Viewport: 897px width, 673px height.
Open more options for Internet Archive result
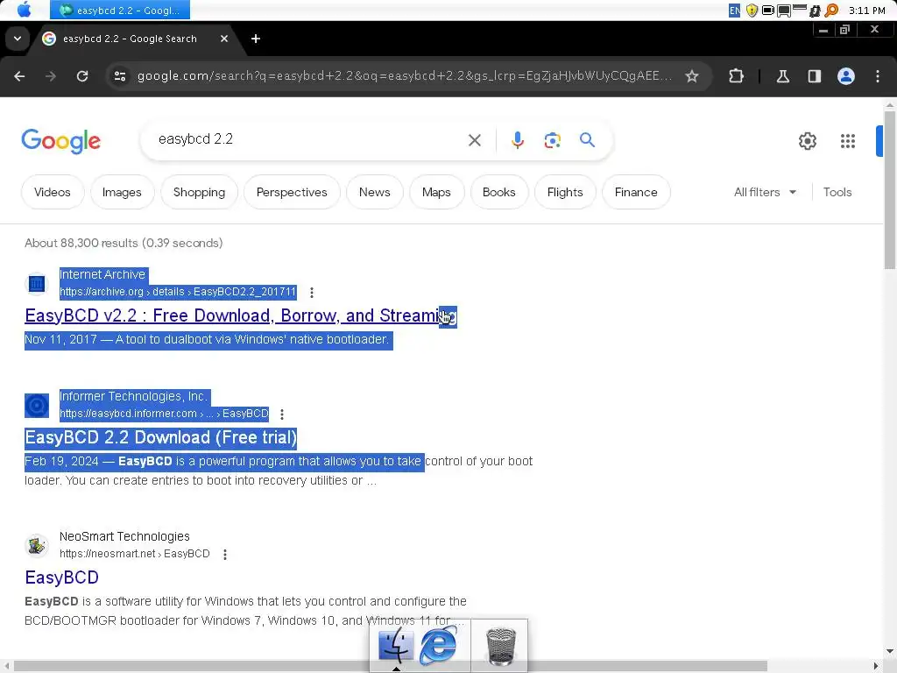pyautogui.click(x=312, y=293)
